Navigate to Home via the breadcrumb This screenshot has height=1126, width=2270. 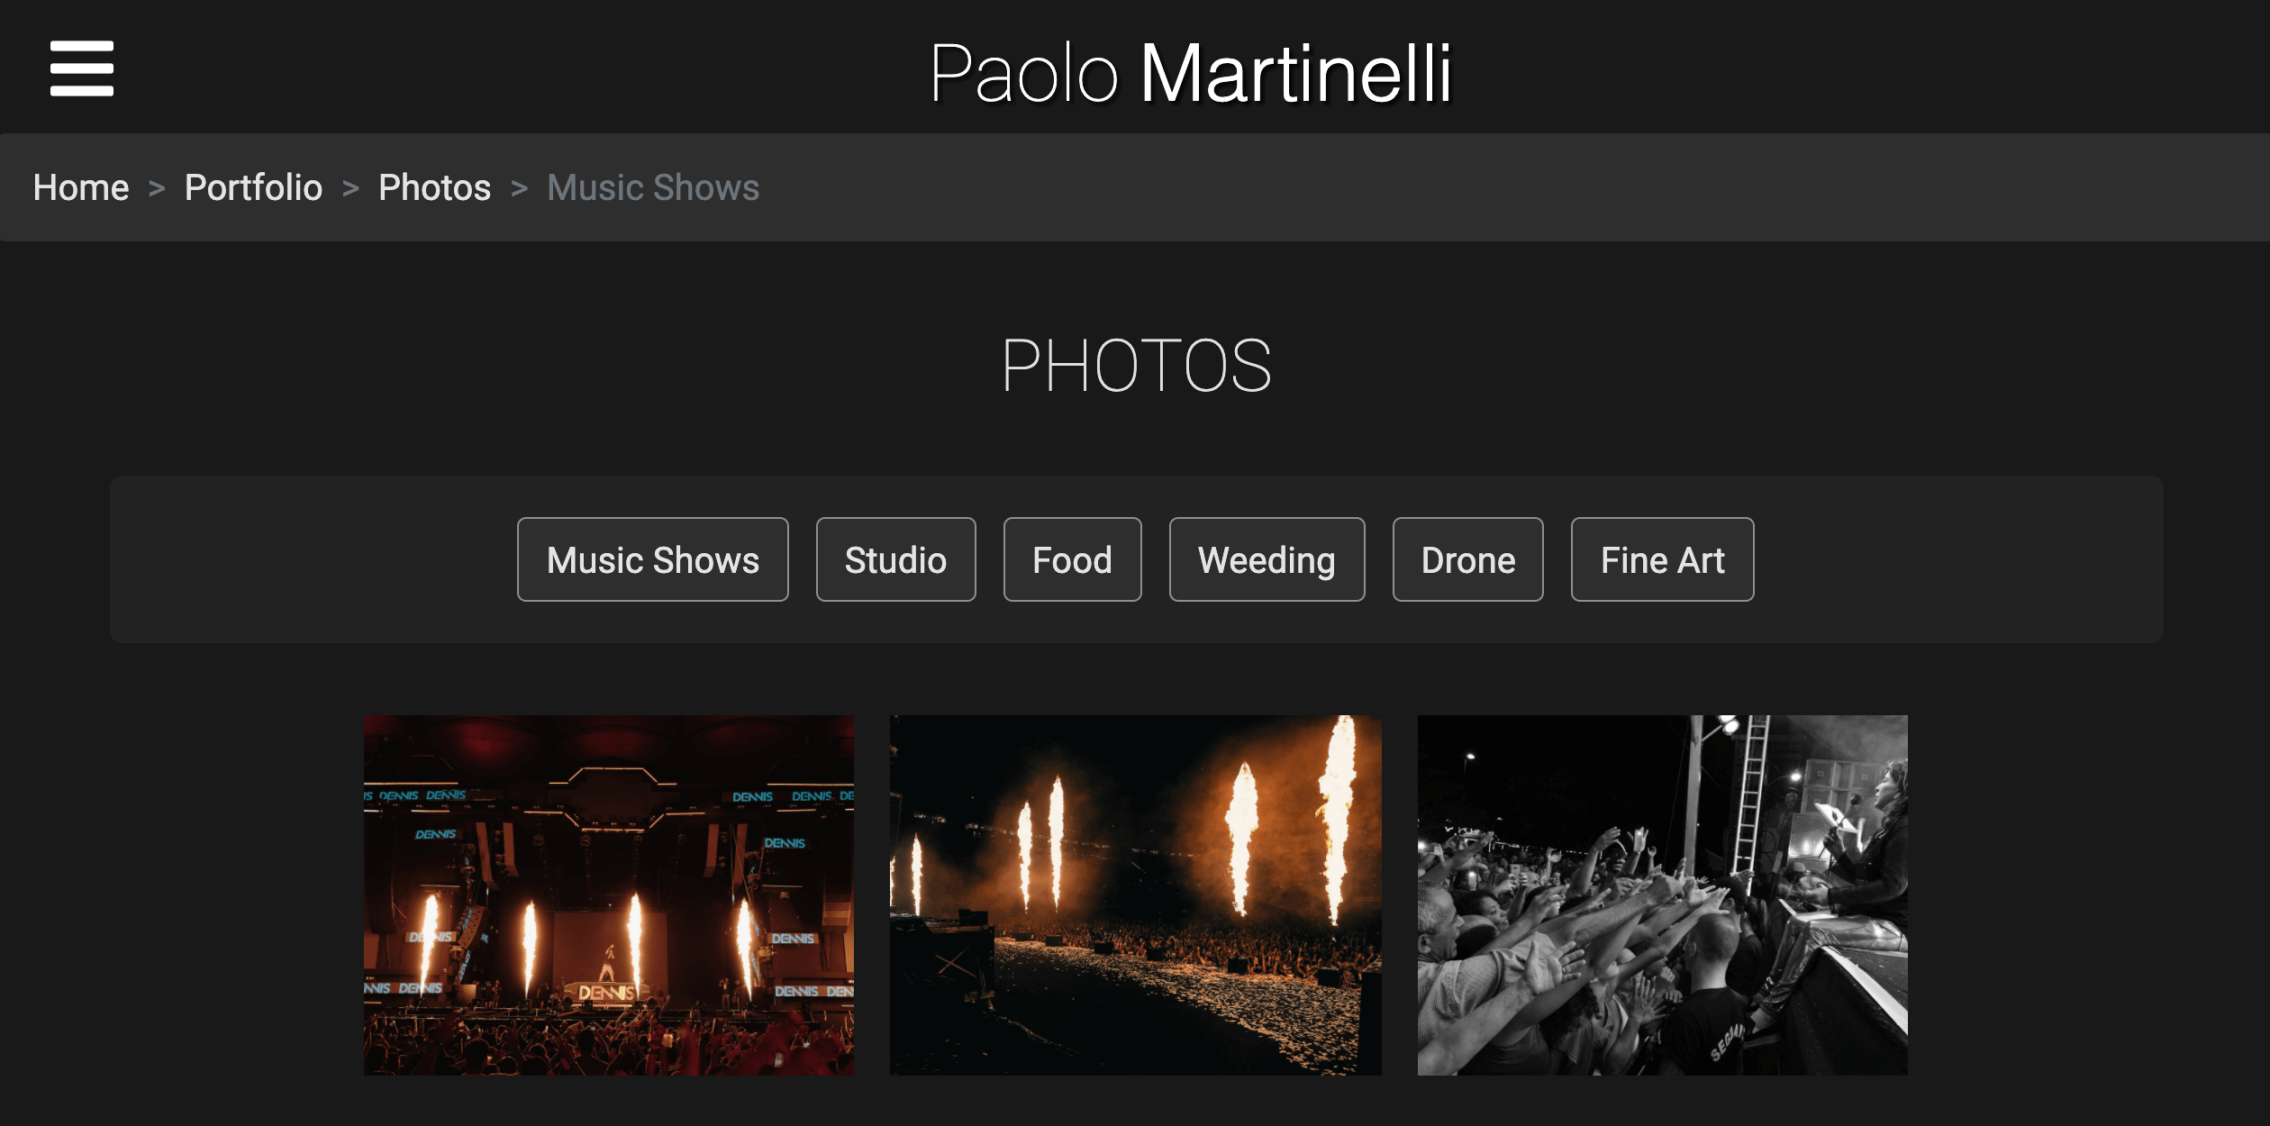point(80,187)
